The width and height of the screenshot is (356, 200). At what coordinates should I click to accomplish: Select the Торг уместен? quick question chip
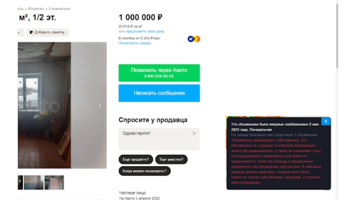tap(171, 160)
